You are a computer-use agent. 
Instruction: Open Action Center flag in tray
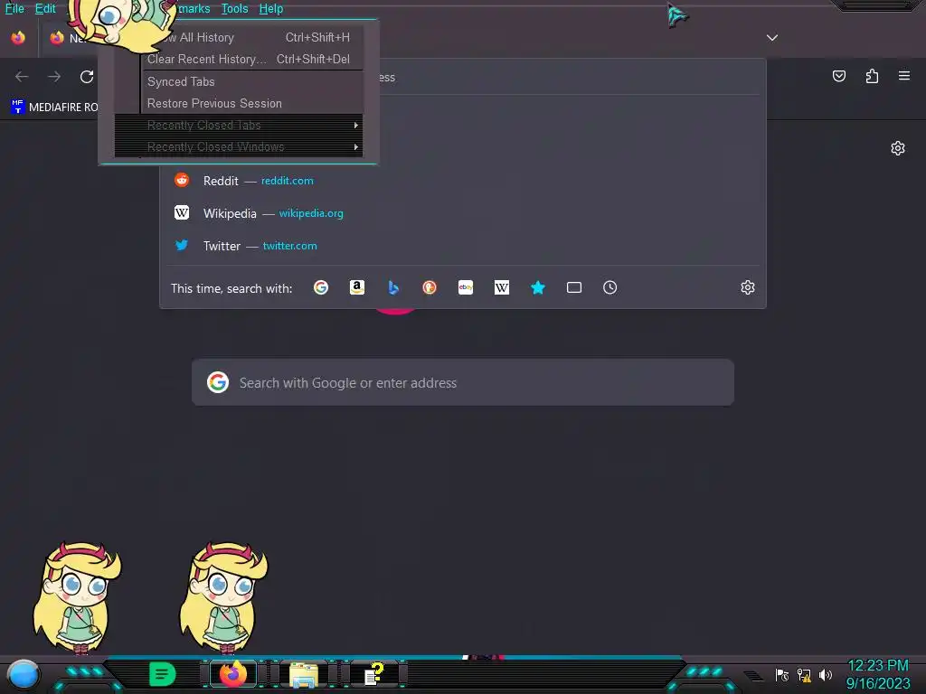click(x=782, y=674)
